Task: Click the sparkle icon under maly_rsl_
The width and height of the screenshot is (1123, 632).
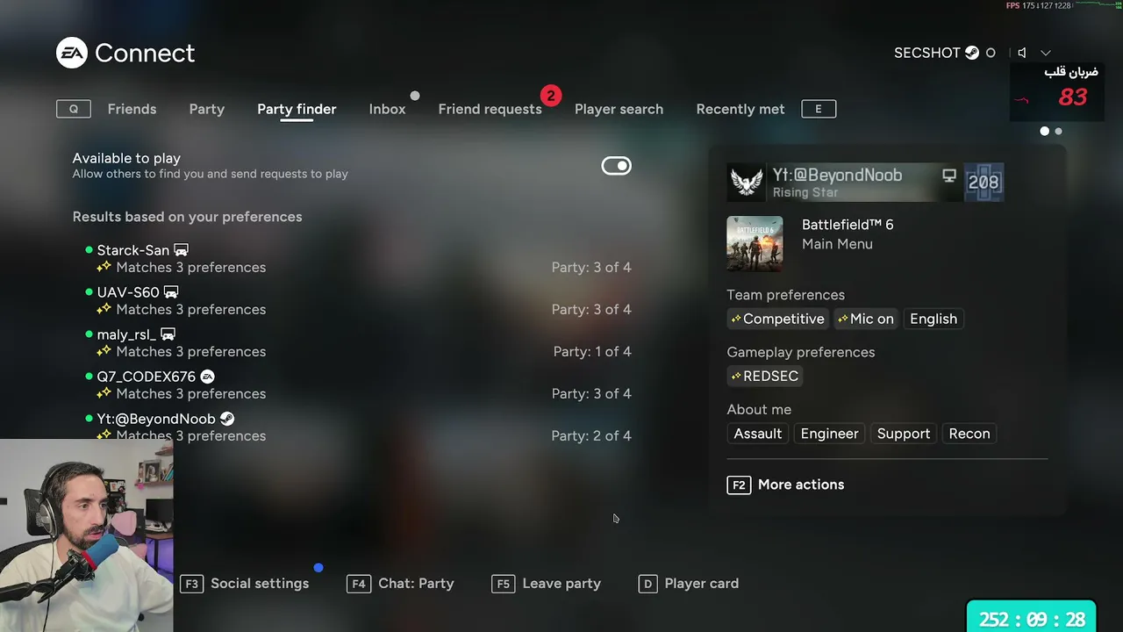Action: pyautogui.click(x=104, y=351)
